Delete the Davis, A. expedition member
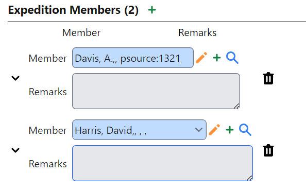 click(268, 78)
